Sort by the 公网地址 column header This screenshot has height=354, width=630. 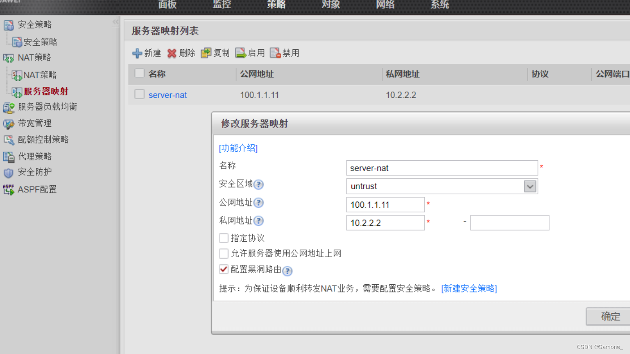click(257, 74)
